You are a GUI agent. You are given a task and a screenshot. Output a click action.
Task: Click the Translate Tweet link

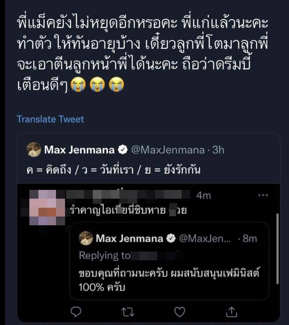point(50,119)
